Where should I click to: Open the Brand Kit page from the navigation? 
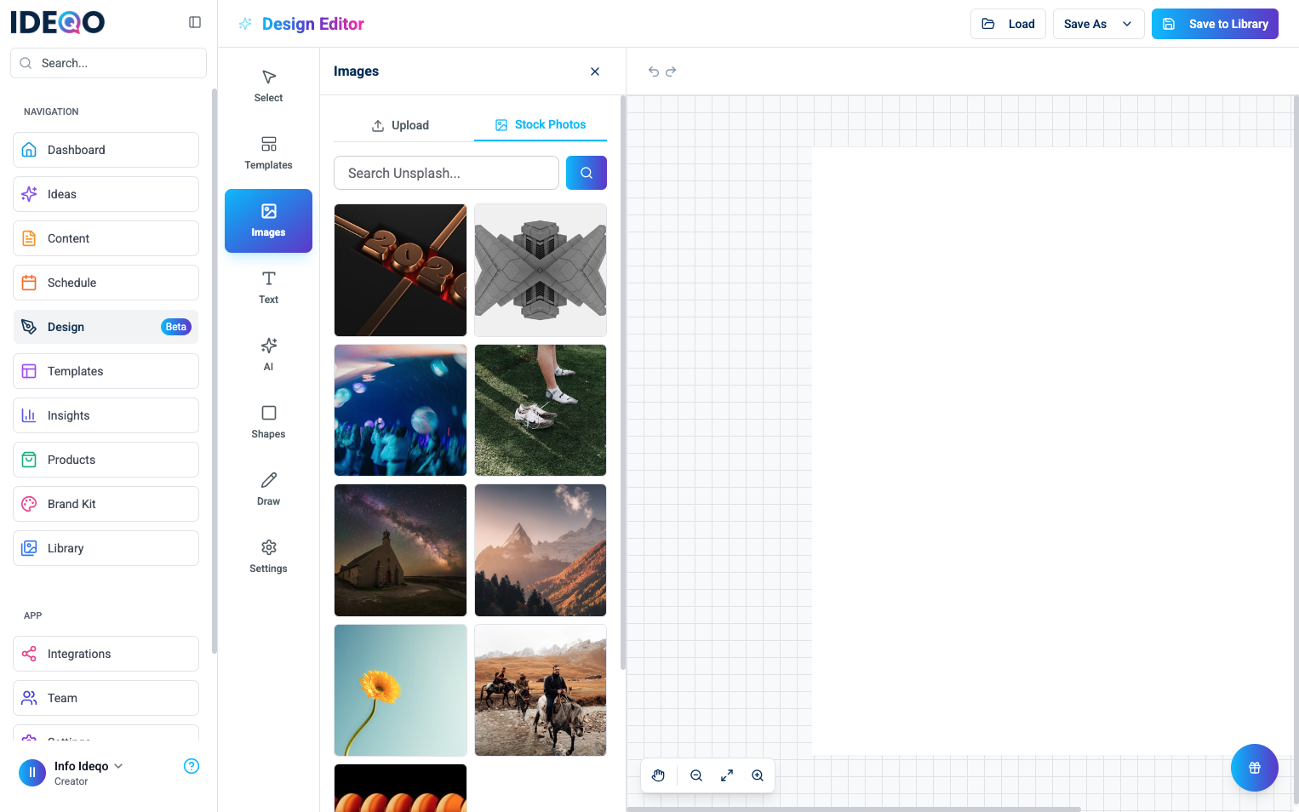point(106,503)
